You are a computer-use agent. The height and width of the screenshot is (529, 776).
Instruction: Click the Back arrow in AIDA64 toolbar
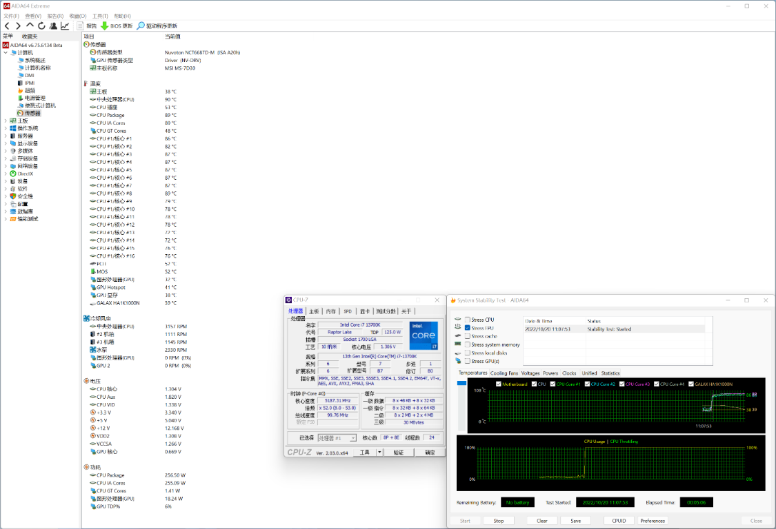coord(7,25)
